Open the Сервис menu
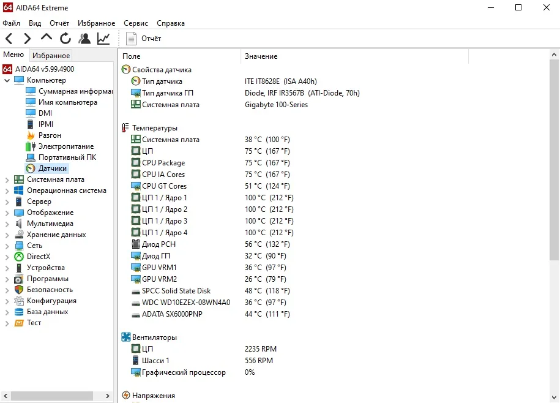This screenshot has width=560, height=403. point(136,23)
